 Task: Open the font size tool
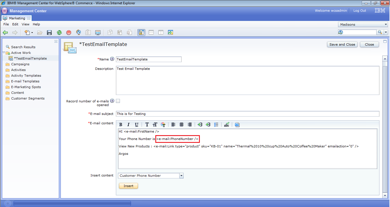pyautogui.click(x=155, y=125)
